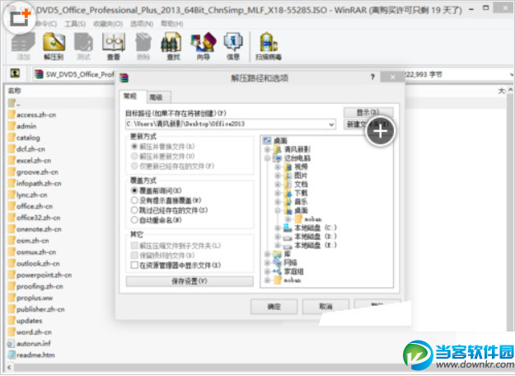This screenshot has width=515, height=376.
Task: Select 跳过已经存在的文件(S) radio option
Action: pos(134,210)
